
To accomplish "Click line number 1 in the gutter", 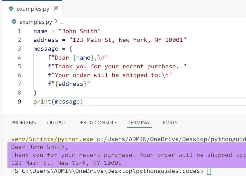I will click(x=20, y=31).
